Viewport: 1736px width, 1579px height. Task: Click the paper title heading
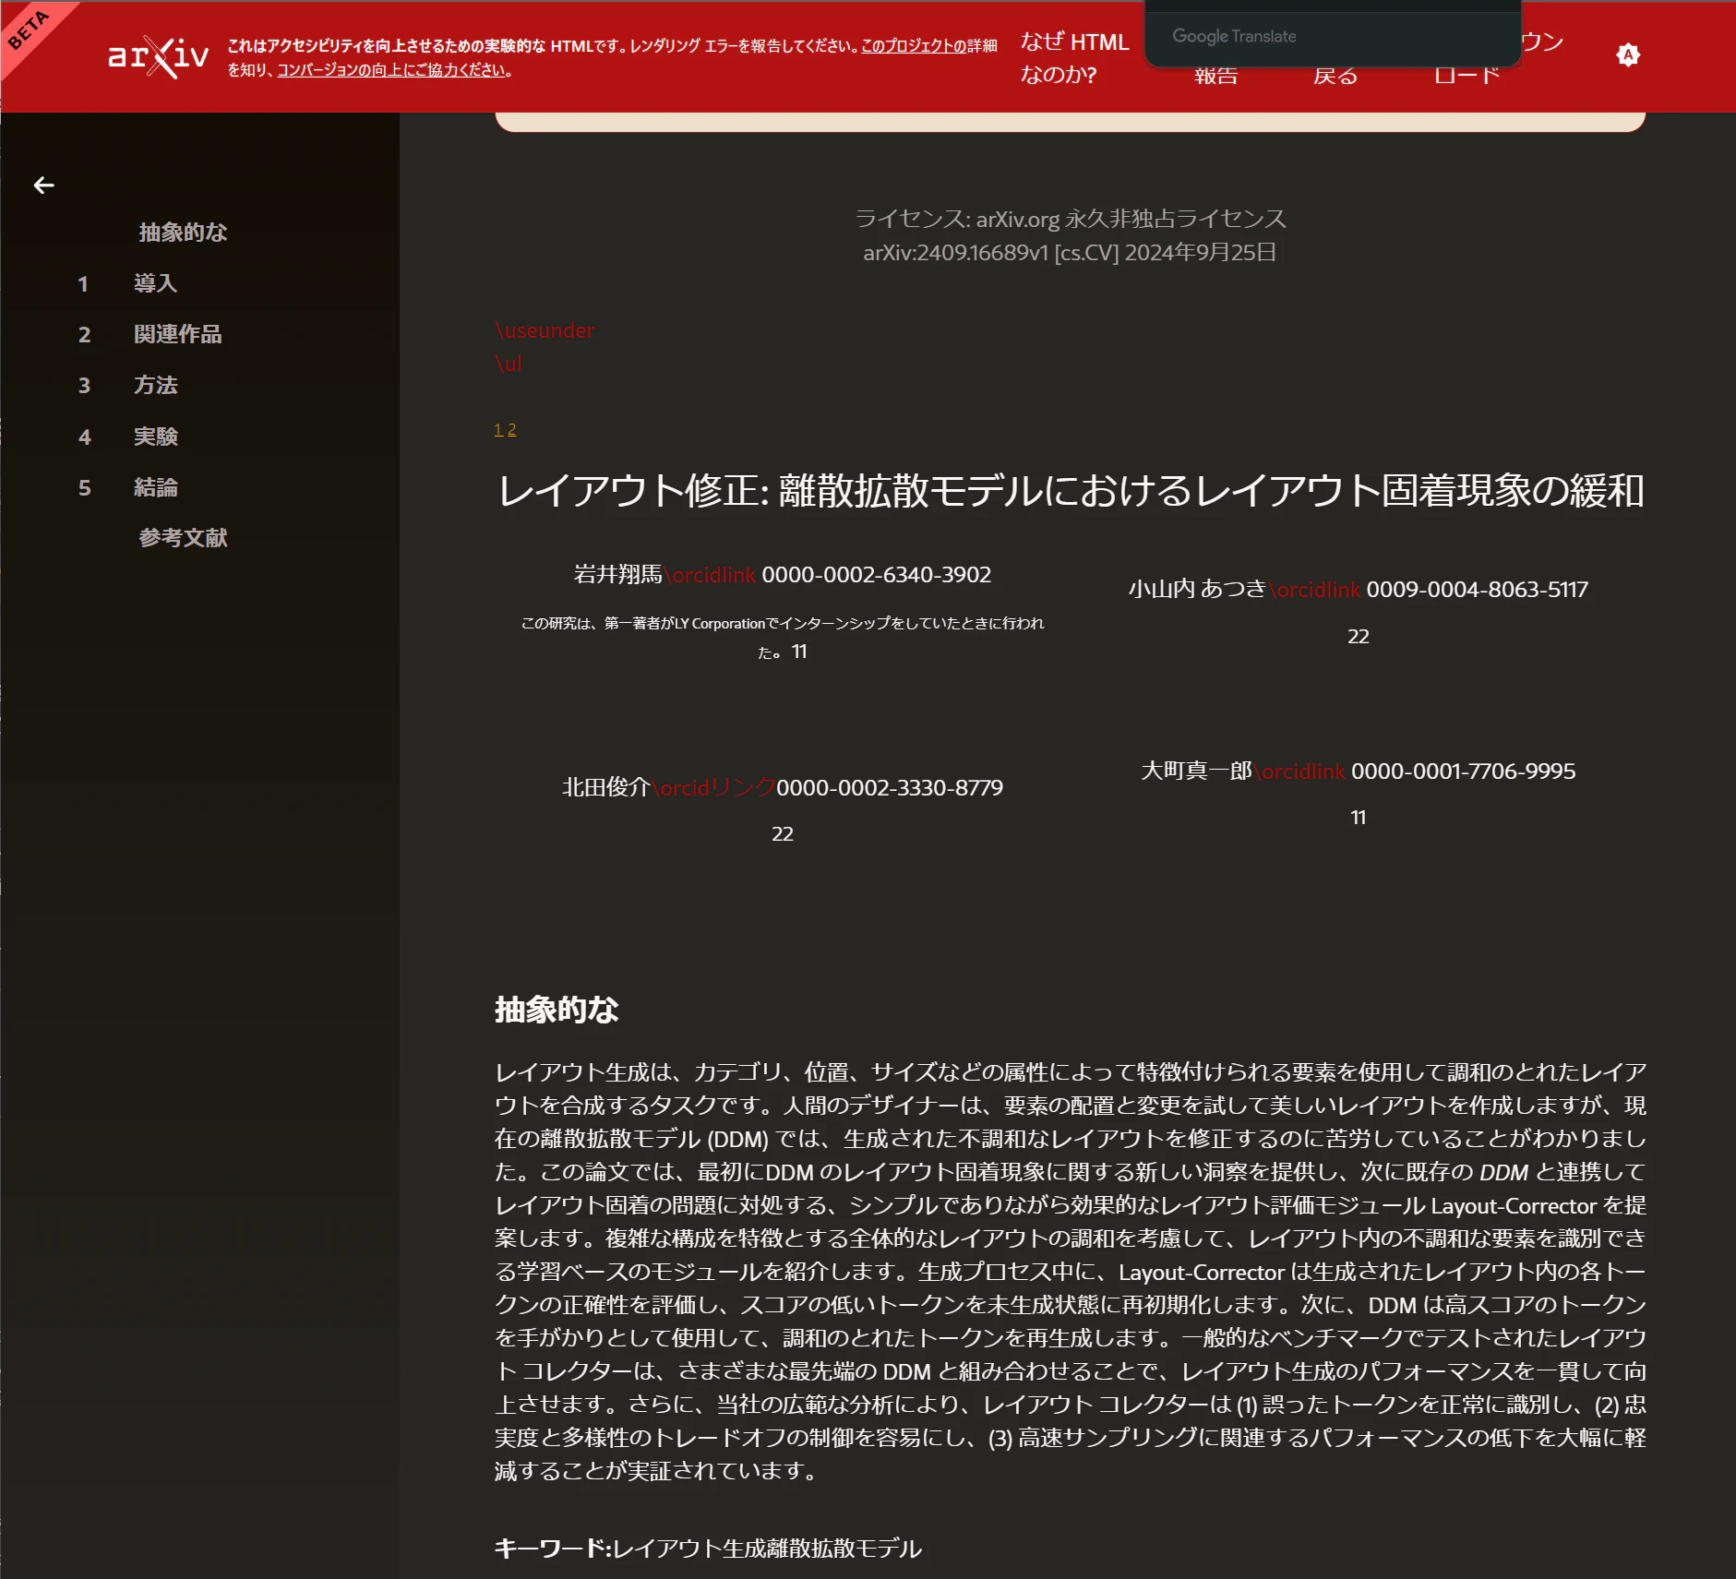[x=1071, y=490]
